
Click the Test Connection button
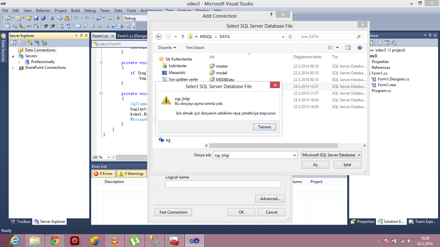[x=173, y=212]
